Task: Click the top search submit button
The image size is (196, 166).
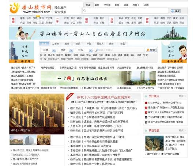Action: [176, 11]
